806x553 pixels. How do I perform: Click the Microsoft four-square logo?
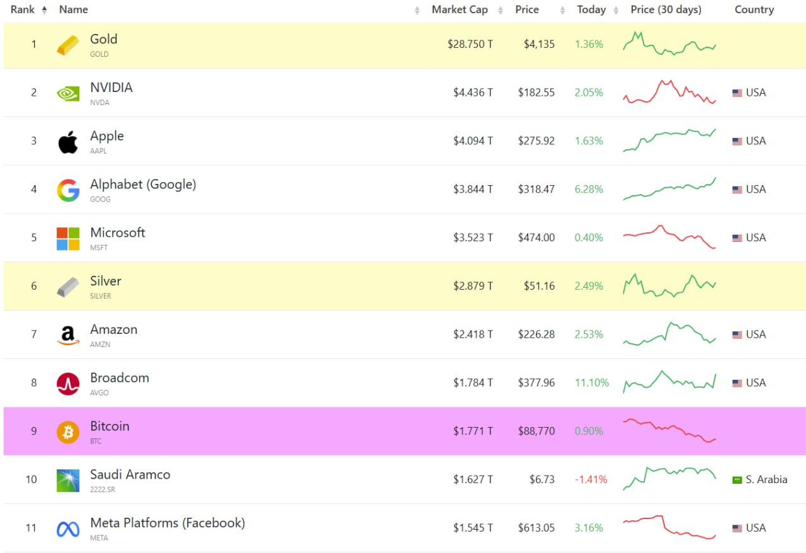pyautogui.click(x=68, y=239)
